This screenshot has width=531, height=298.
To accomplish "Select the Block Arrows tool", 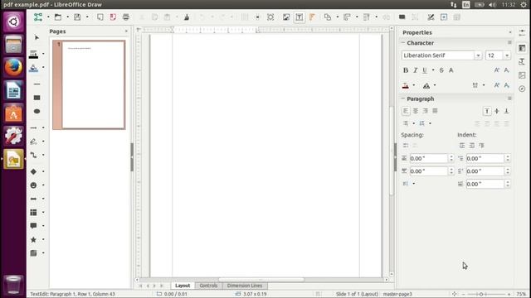I will (x=33, y=199).
